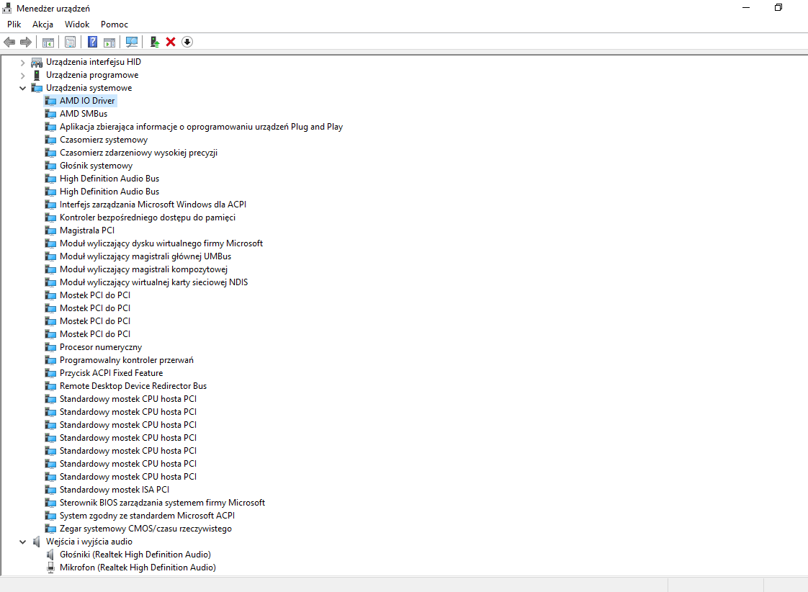Click the icon beside Procesor numeryczny
The image size is (808, 592).
click(50, 347)
